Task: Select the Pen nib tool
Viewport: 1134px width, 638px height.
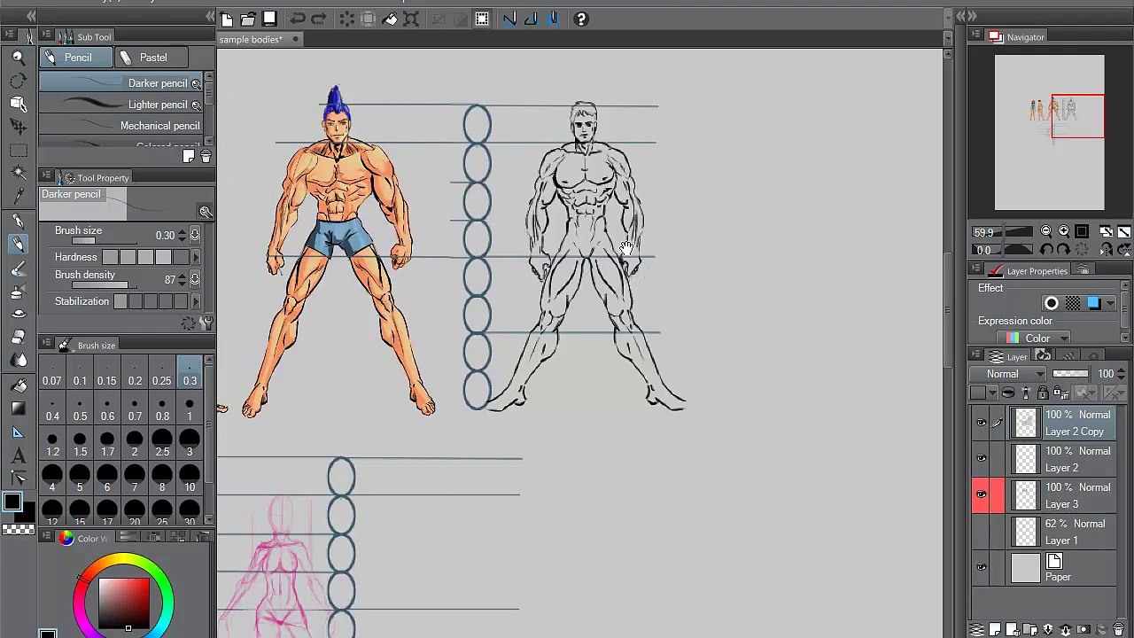Action: pyautogui.click(x=18, y=221)
